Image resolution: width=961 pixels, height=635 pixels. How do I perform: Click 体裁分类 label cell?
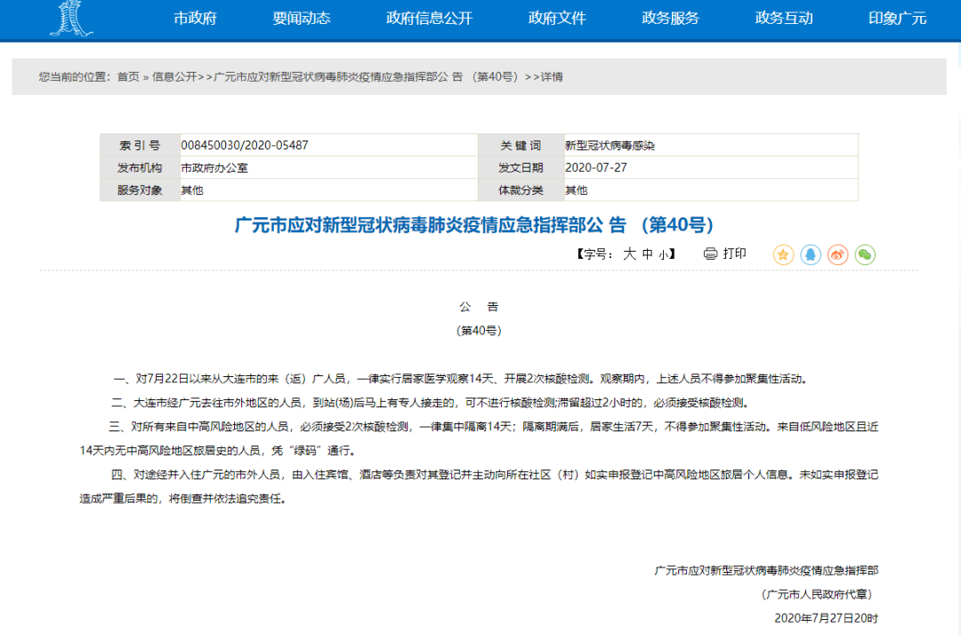click(x=521, y=190)
